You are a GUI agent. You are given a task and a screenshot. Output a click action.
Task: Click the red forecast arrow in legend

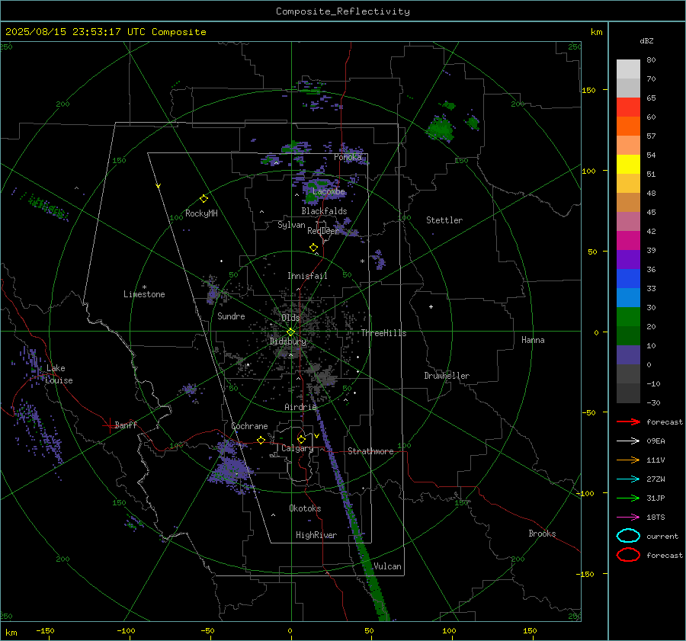click(628, 421)
